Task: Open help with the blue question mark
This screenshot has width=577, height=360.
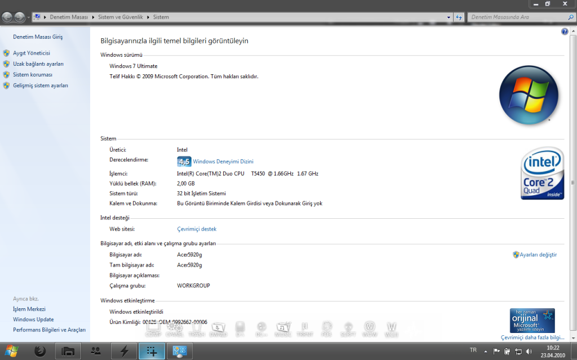Action: tap(565, 31)
